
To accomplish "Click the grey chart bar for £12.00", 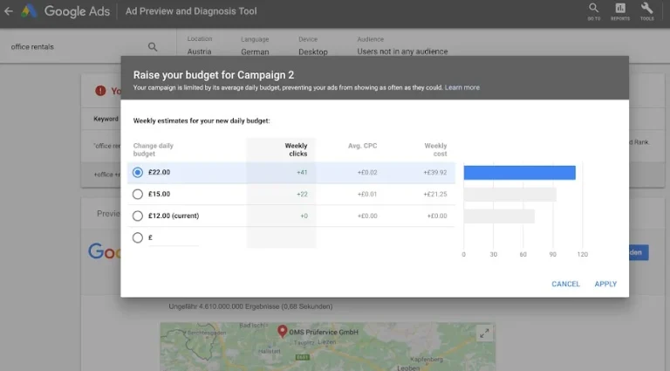I will [499, 216].
